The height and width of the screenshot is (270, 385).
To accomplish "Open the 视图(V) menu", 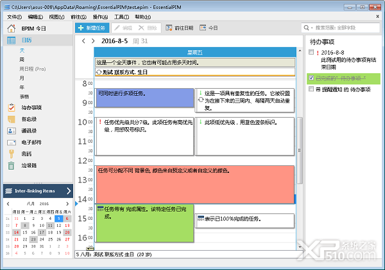I will pos(56,17).
